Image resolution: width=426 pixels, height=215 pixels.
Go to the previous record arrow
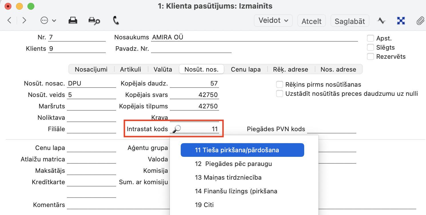pos(9,21)
